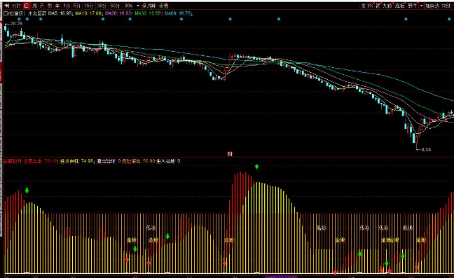Screen dimensions: 454x278
Task: Click the 连板 toolbar button
Action: (399, 6)
